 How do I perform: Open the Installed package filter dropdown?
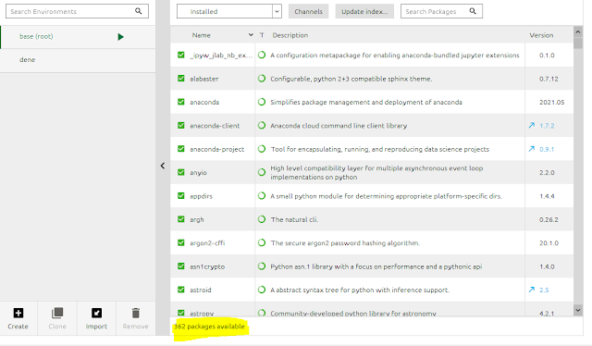229,11
